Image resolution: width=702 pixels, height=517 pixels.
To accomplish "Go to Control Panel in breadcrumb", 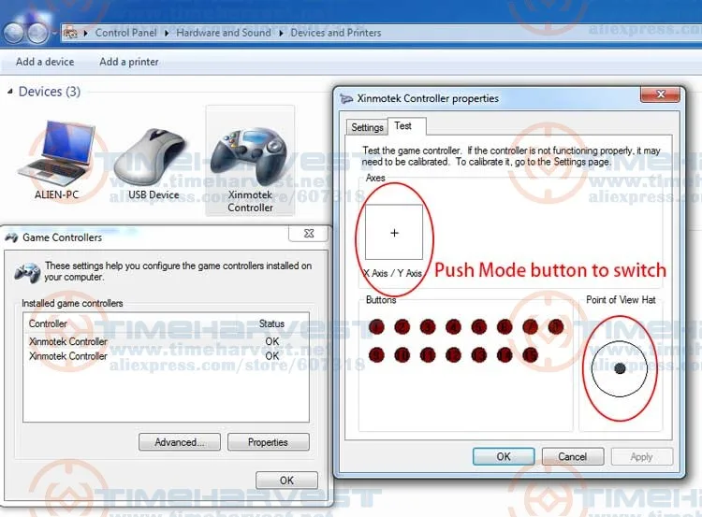I will click(x=125, y=33).
